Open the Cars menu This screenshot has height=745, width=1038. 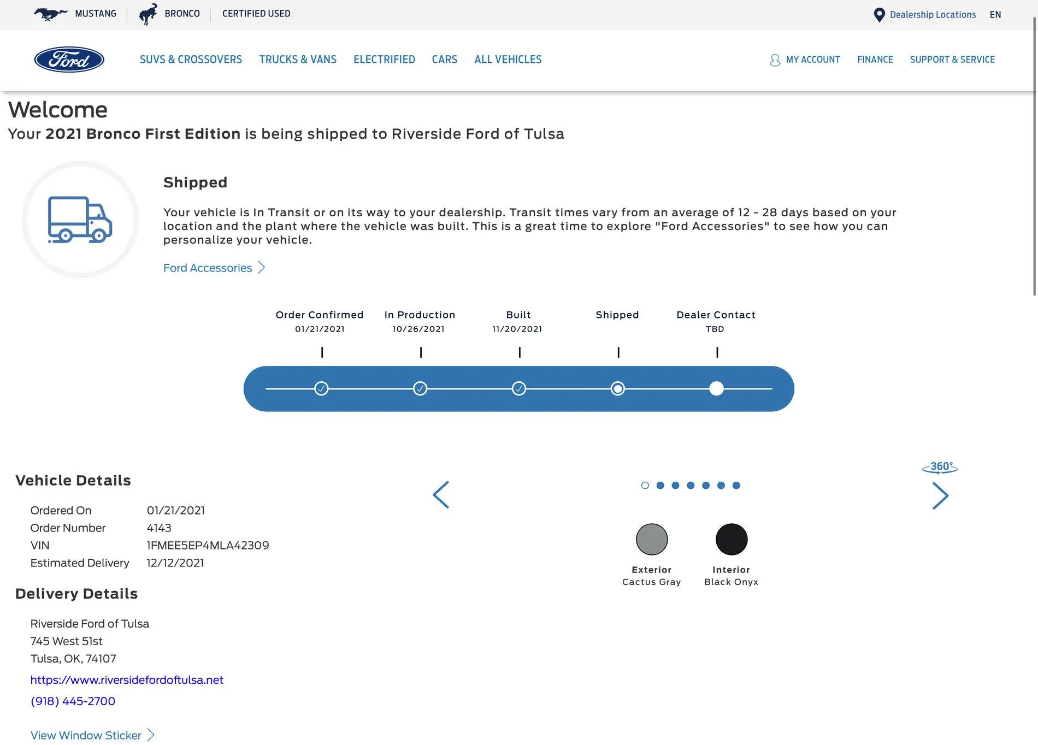click(445, 60)
